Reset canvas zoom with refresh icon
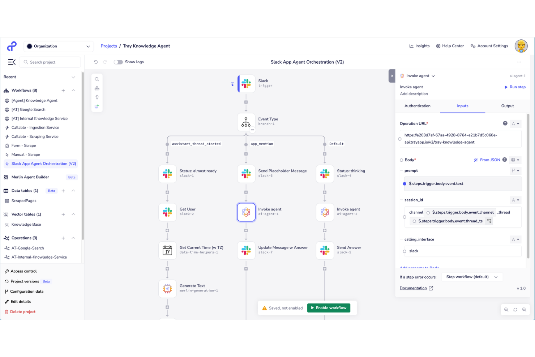The width and height of the screenshot is (535, 357). pos(515,310)
